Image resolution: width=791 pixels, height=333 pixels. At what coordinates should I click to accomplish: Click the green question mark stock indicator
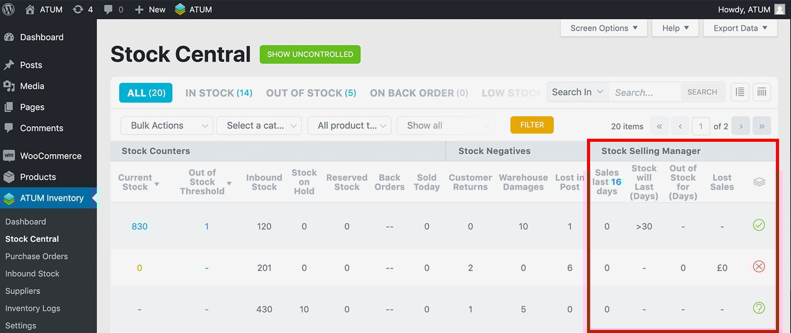(x=759, y=308)
